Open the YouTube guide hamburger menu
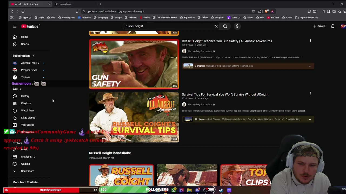Viewport: 346px width, 194px height. coord(15,26)
